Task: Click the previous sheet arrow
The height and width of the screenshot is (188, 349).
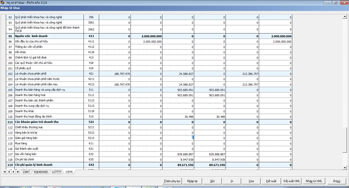Action: point(9,172)
